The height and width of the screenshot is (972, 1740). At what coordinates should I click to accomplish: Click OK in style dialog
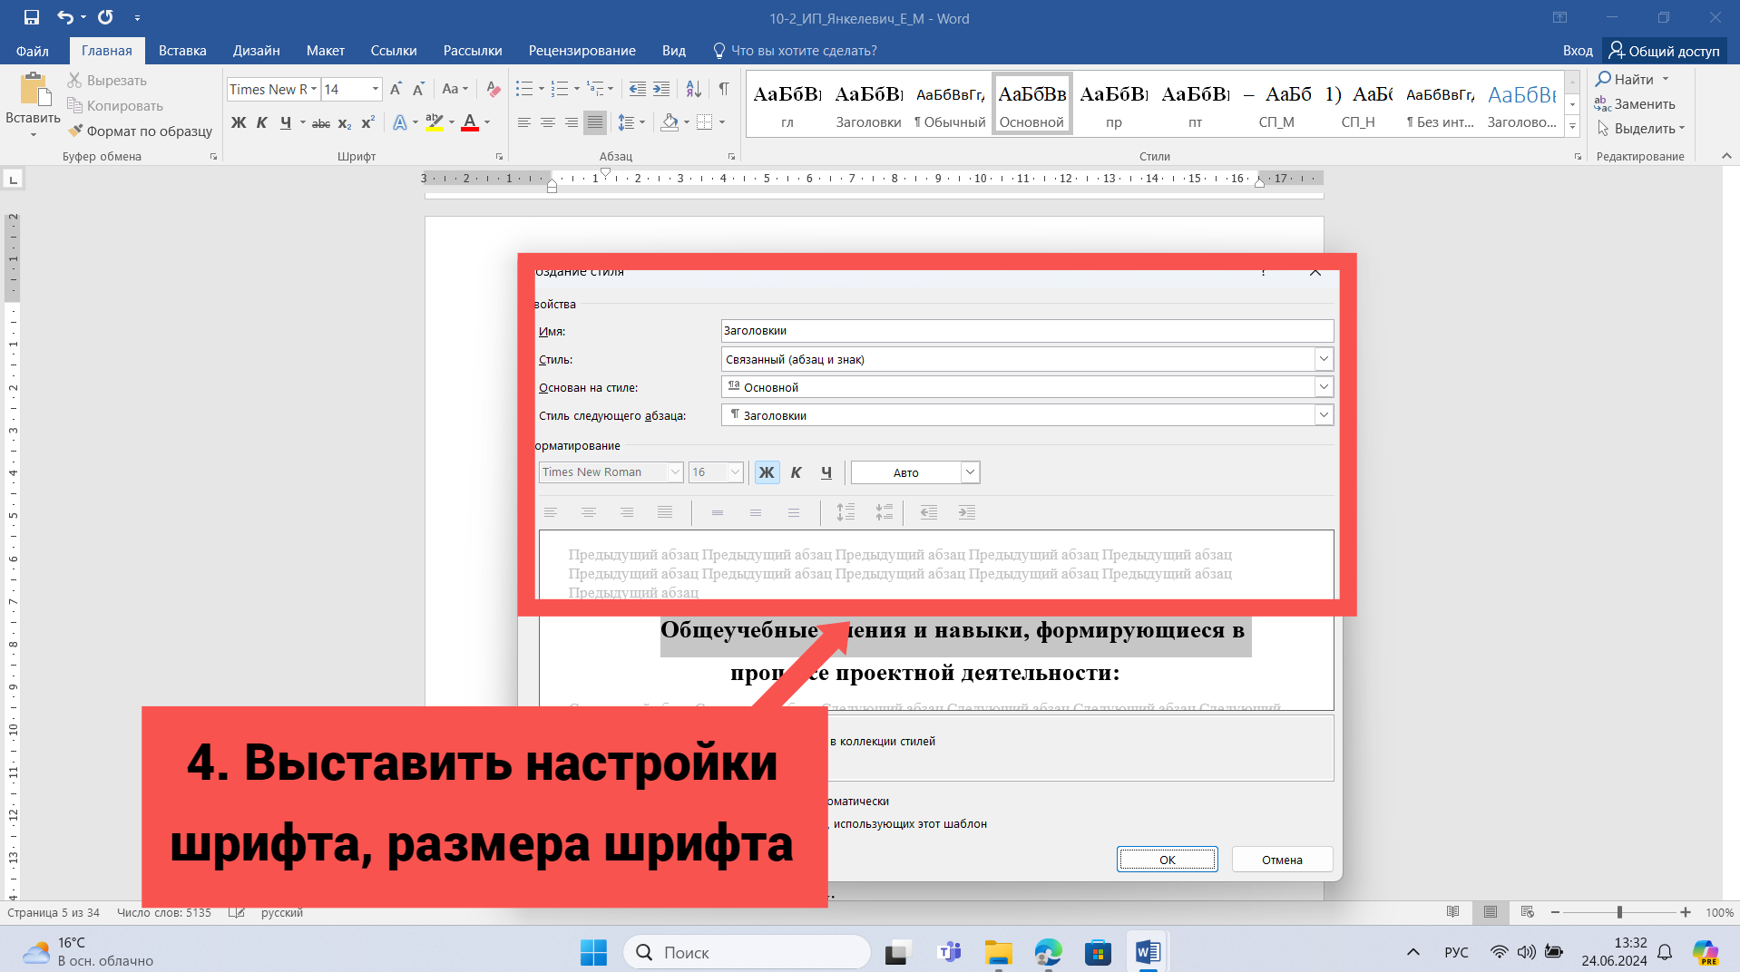coord(1167,860)
